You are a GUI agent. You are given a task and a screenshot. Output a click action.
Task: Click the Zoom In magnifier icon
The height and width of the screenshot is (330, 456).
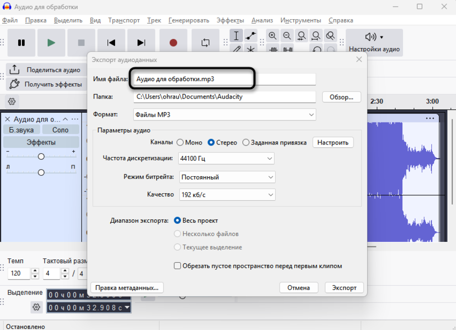pyautogui.click(x=272, y=36)
